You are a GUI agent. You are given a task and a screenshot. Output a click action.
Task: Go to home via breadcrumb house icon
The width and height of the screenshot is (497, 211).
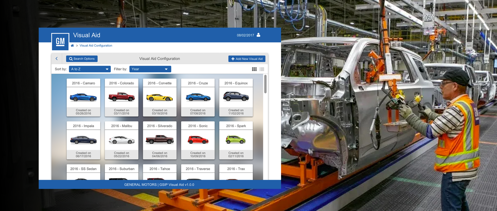[72, 46]
